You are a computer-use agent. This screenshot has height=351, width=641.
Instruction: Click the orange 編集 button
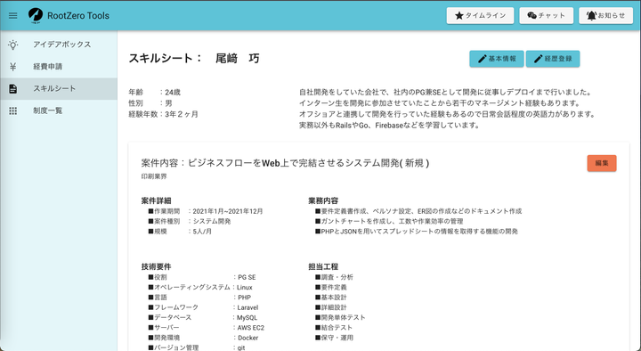click(x=602, y=163)
